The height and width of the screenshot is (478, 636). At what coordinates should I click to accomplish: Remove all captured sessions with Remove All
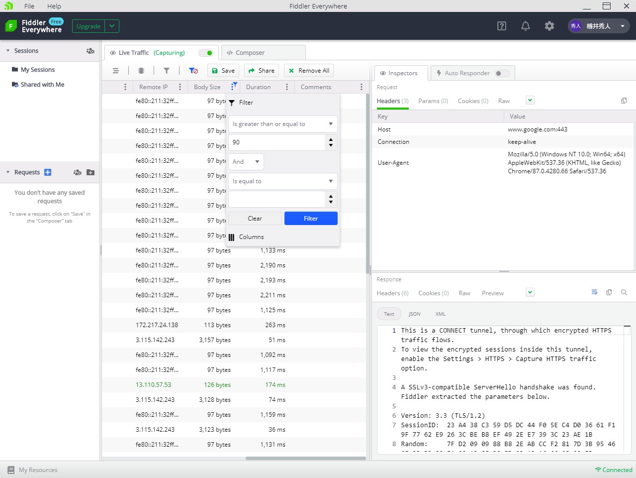click(x=308, y=70)
